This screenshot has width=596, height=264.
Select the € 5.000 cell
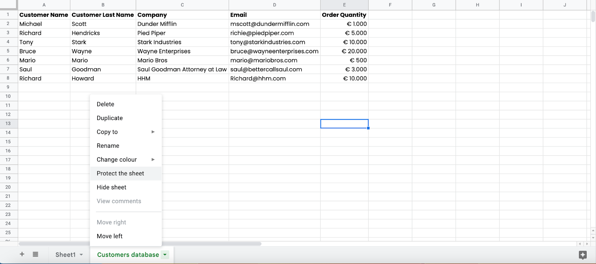[x=345, y=33]
